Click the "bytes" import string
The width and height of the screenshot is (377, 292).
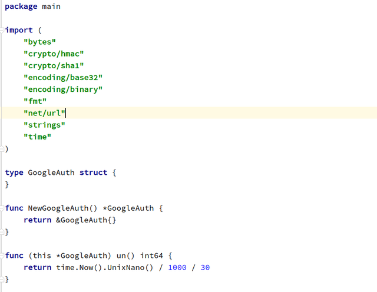[39, 42]
